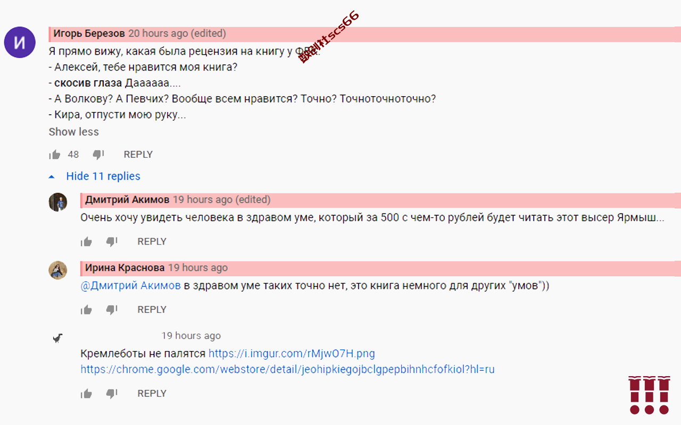Open the dinosaur avatar commenter's profile
This screenshot has height=425, width=681.
(58, 338)
